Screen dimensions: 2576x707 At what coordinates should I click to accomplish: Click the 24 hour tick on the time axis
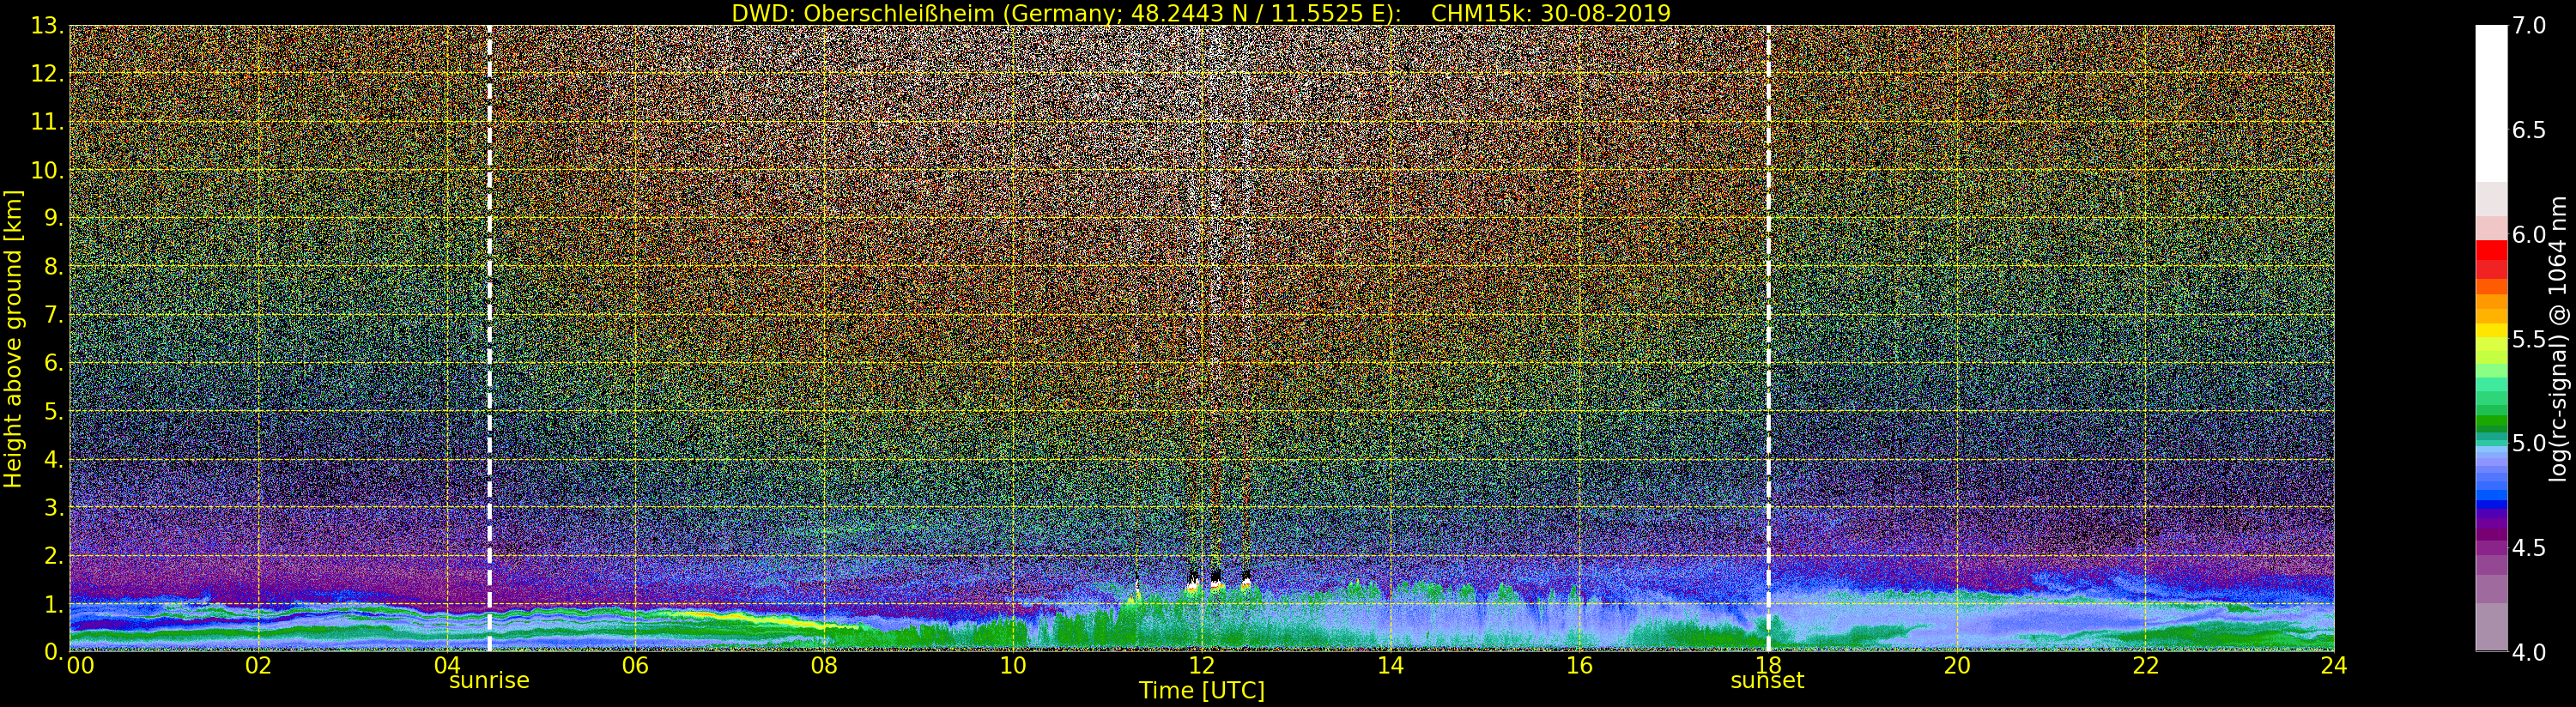coord(2333,666)
